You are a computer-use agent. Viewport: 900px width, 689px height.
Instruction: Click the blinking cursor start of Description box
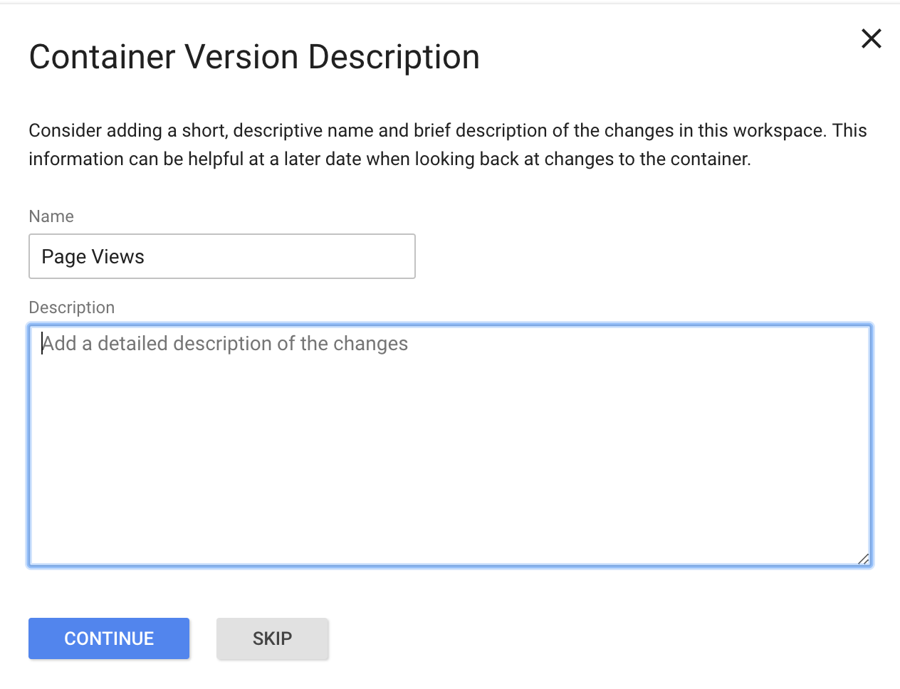click(42, 344)
